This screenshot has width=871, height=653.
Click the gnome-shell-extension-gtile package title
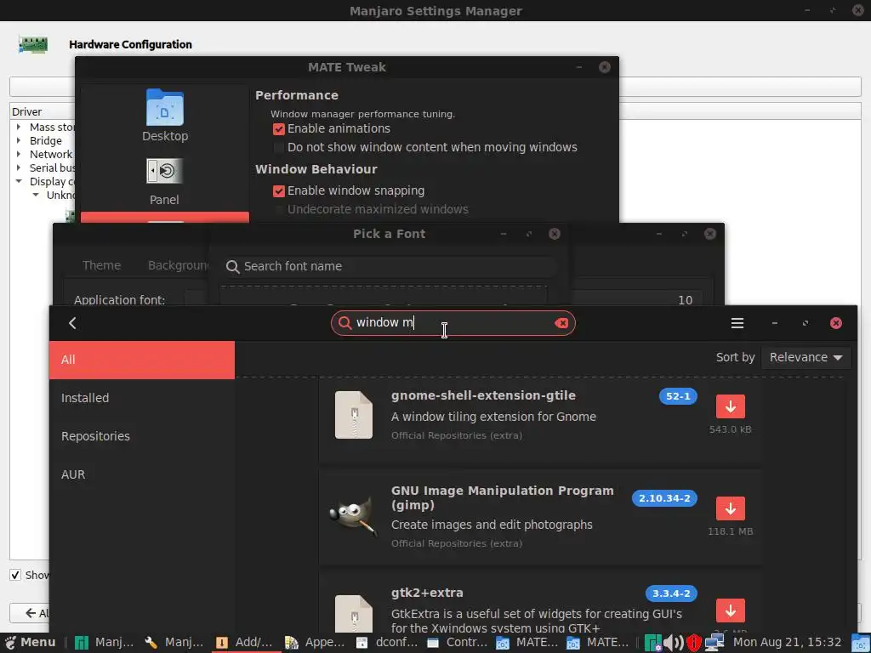483,395
